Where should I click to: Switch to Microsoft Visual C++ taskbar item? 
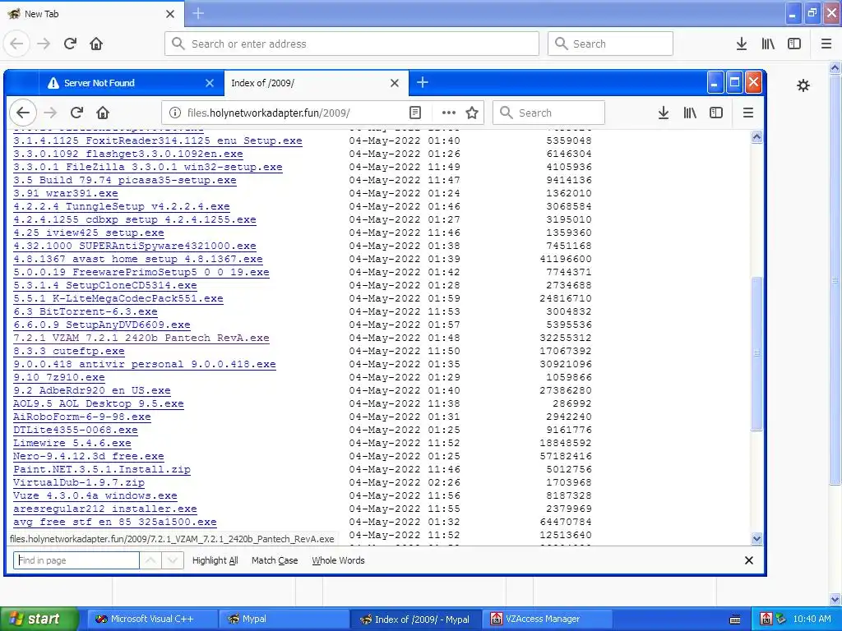click(152, 619)
